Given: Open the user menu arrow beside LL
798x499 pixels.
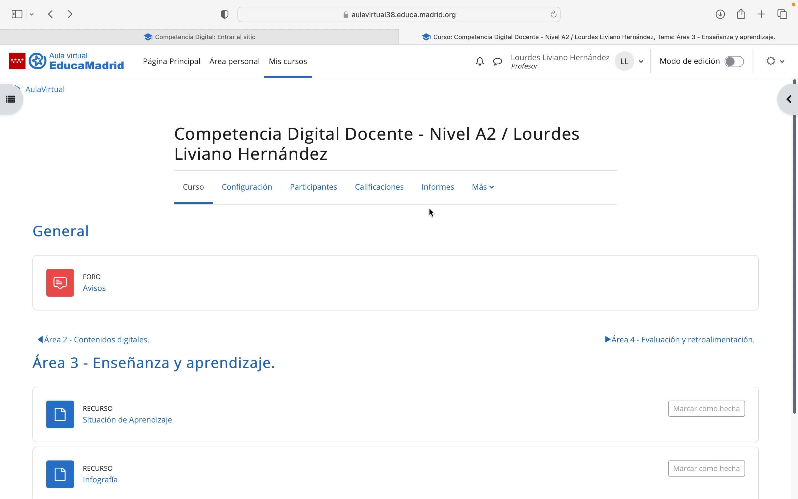Looking at the screenshot, I should click(641, 61).
